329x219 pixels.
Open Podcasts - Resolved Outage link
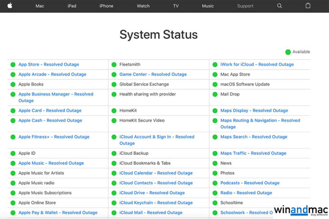pos(249,183)
